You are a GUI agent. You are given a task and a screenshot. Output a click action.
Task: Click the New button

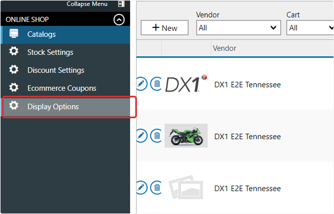pos(164,28)
